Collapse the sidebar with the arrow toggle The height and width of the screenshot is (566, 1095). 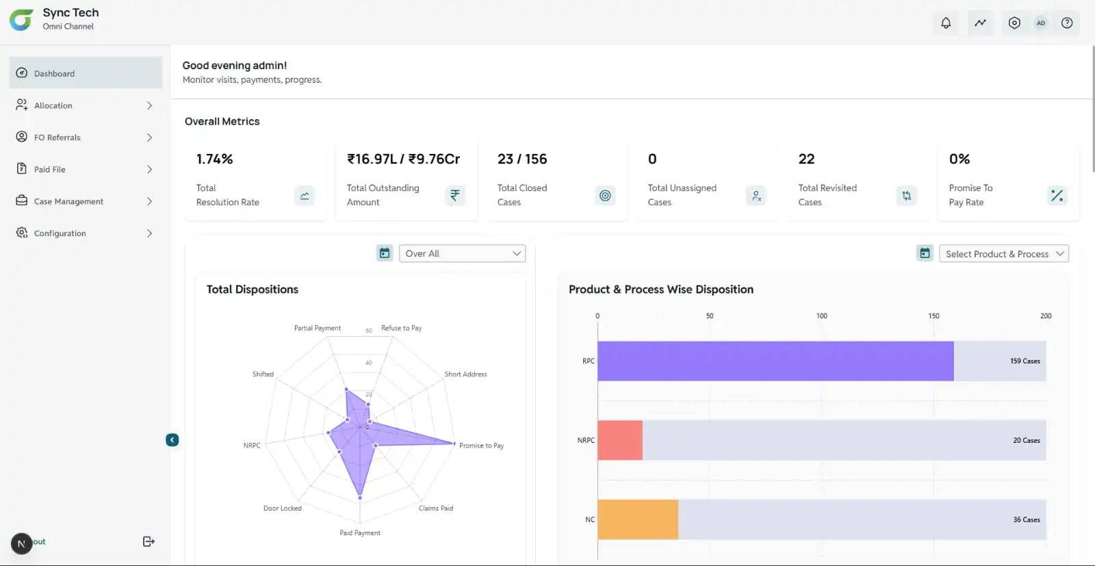pyautogui.click(x=172, y=440)
